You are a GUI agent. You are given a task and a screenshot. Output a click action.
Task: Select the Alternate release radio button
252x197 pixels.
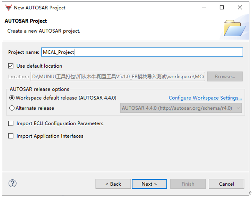pos(12,108)
